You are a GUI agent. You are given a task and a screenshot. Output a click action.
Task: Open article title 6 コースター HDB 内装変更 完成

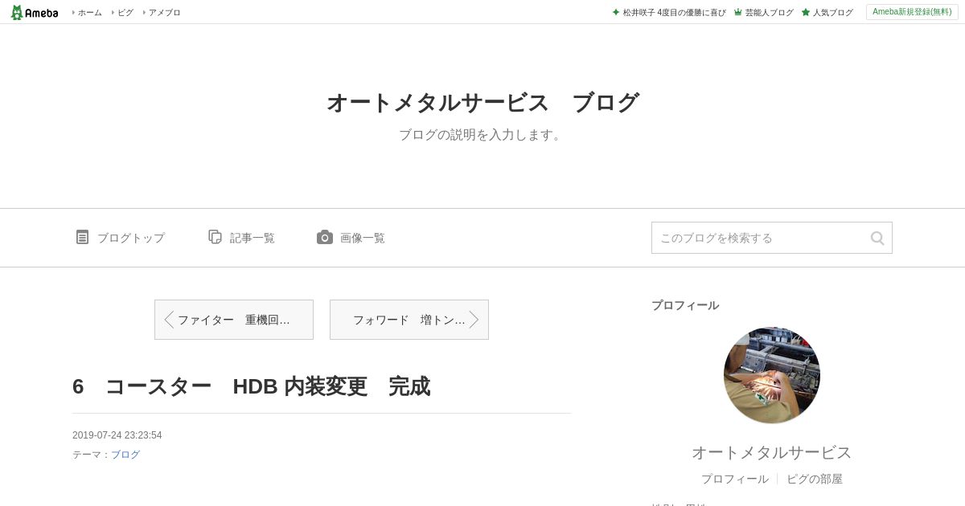251,386
